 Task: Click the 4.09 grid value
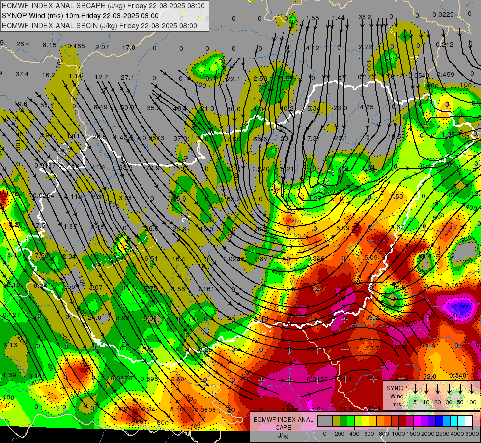(x=120, y=409)
